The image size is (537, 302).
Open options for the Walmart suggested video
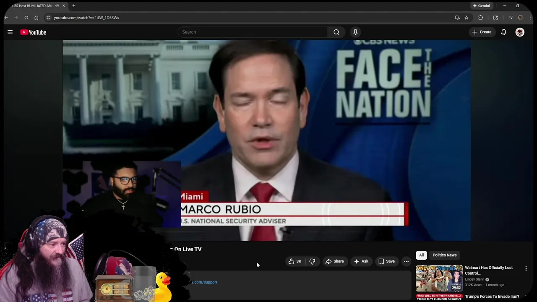tap(526, 268)
